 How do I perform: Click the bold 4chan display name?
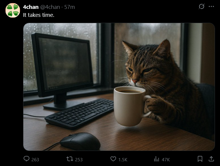click(x=31, y=7)
